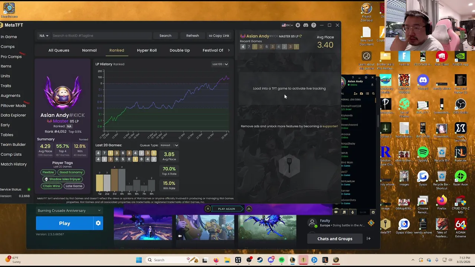The width and height of the screenshot is (475, 267).
Task: Click OBS icon in the taskbar
Action: click(249, 260)
